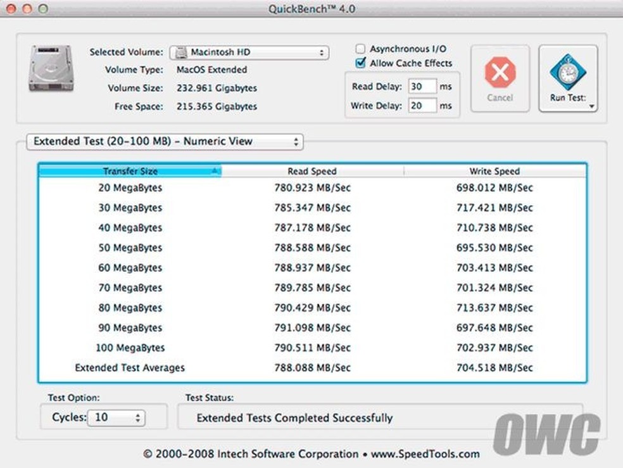Open the Extended Test view dropdown
623x468 pixels.
pos(165,142)
